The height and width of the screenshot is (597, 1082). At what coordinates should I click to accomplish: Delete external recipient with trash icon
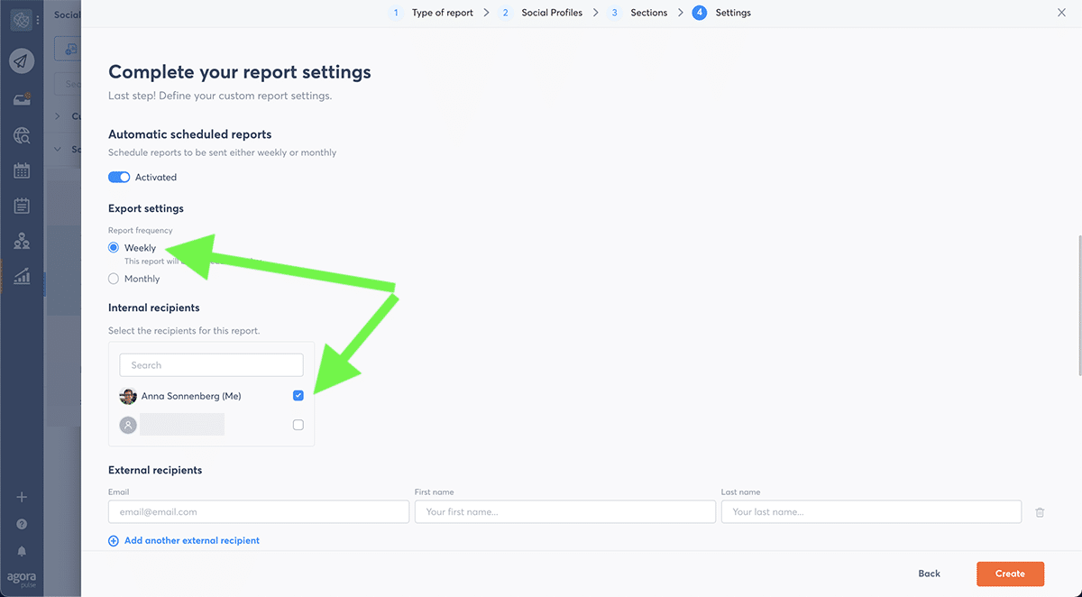[1040, 512]
